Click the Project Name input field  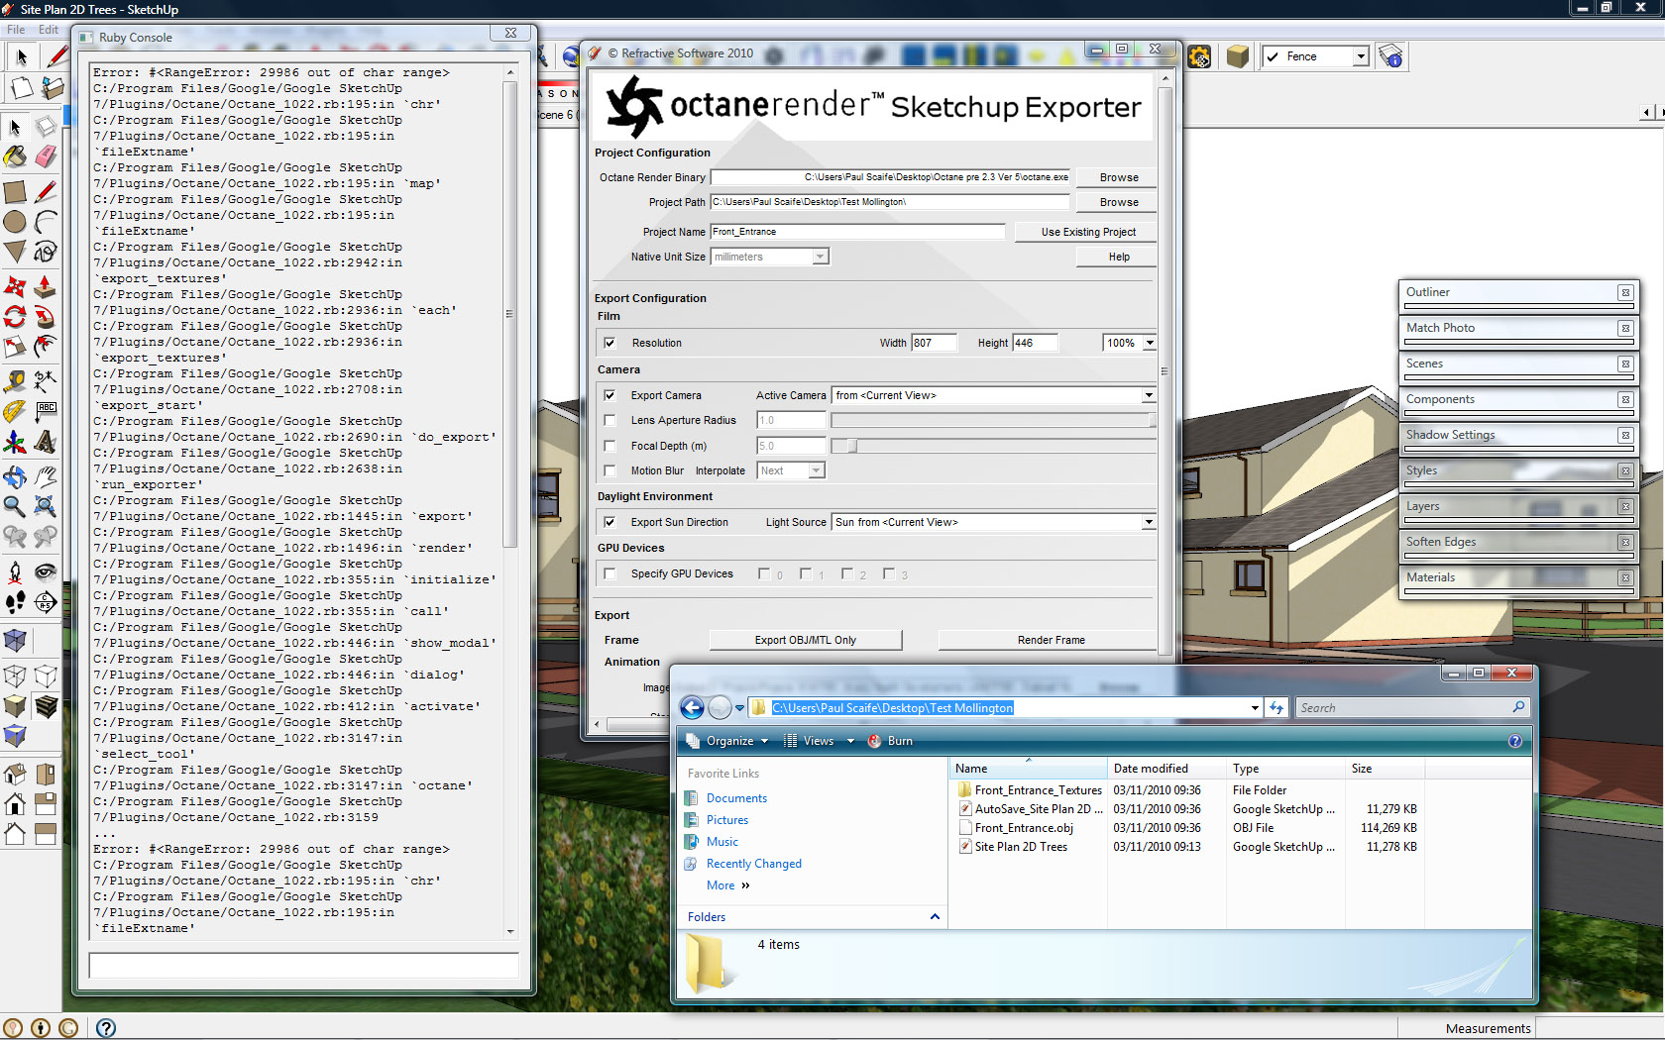coord(858,232)
